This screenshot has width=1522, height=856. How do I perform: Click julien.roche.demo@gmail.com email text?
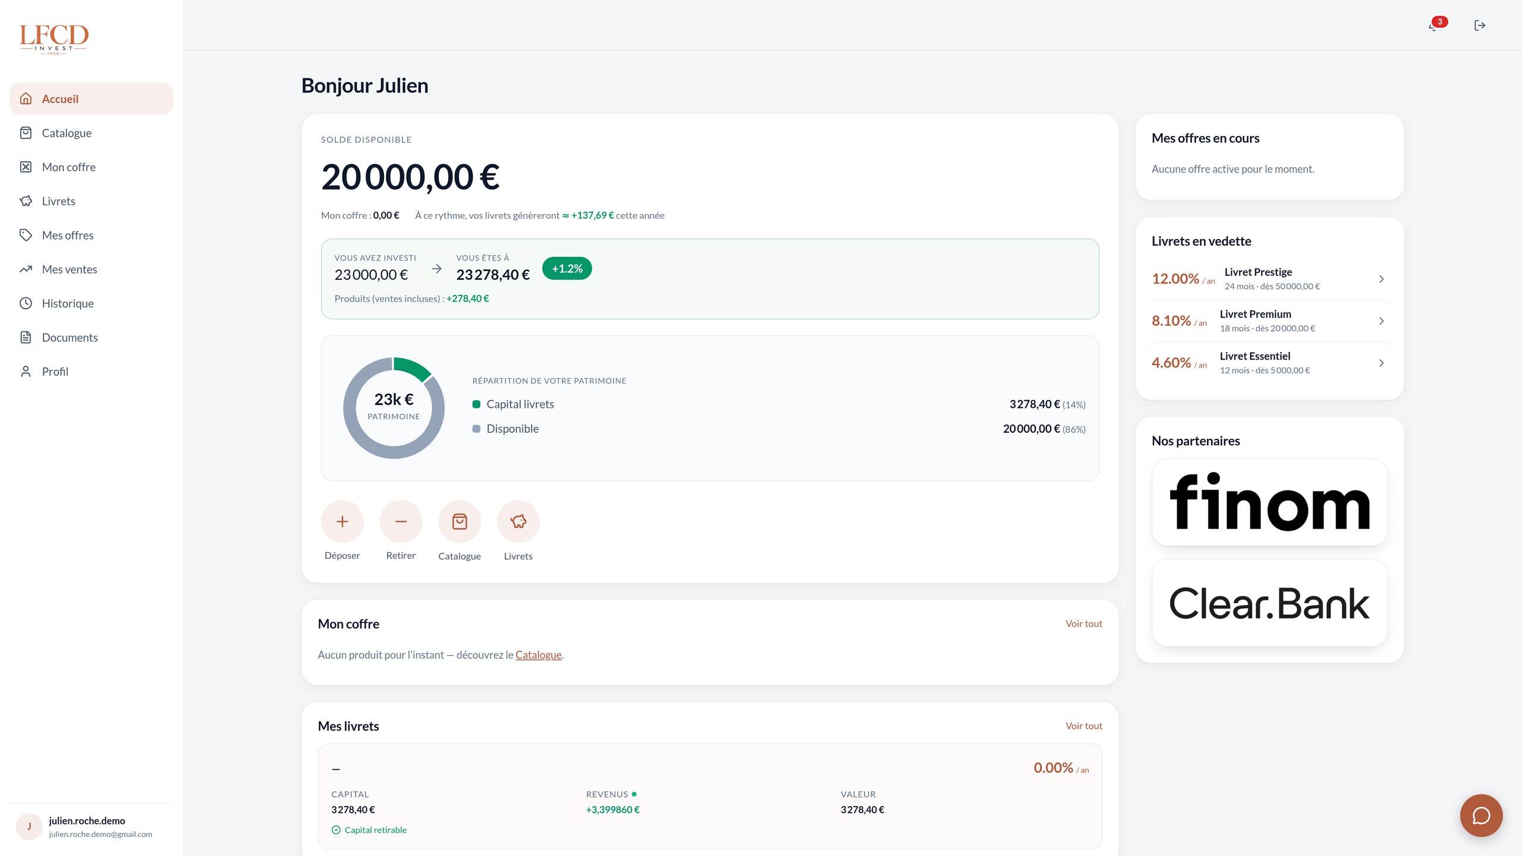pos(100,834)
